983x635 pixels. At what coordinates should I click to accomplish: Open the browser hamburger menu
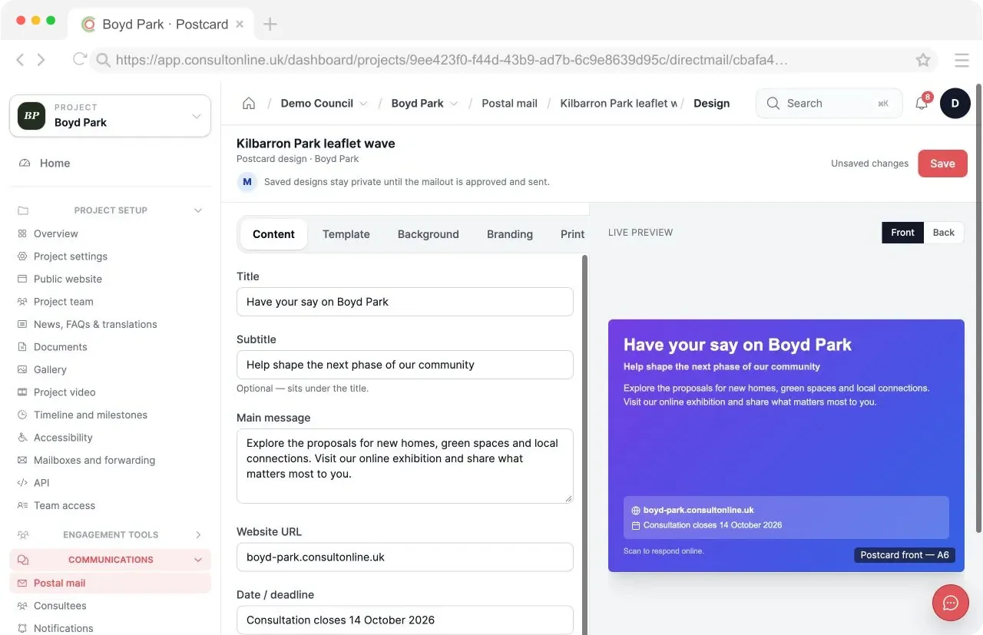[x=961, y=60]
